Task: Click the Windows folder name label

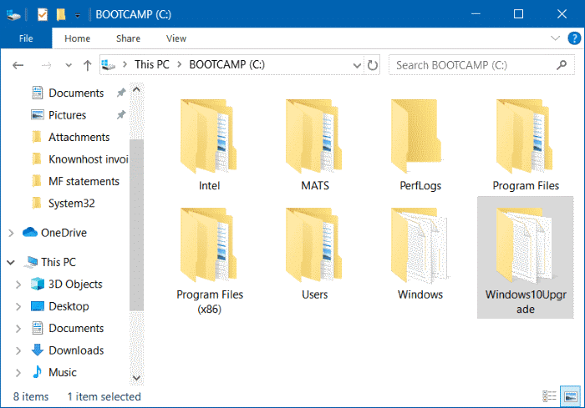Action: coord(420,295)
